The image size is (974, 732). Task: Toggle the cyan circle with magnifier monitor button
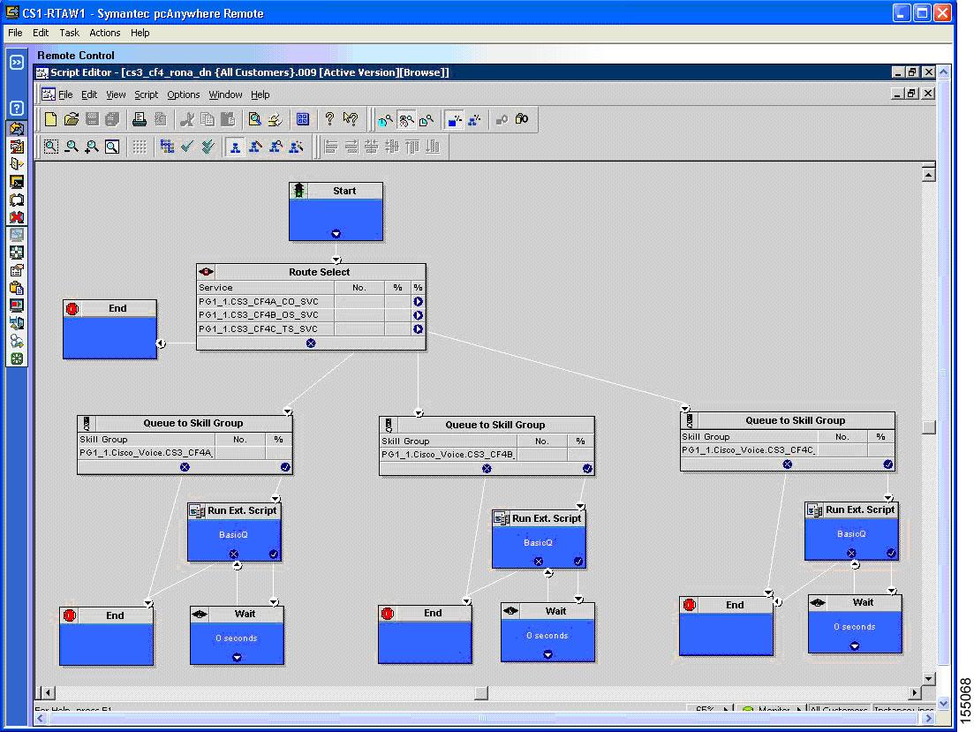coord(385,119)
